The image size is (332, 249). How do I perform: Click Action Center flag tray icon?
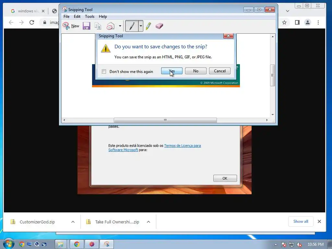284,244
